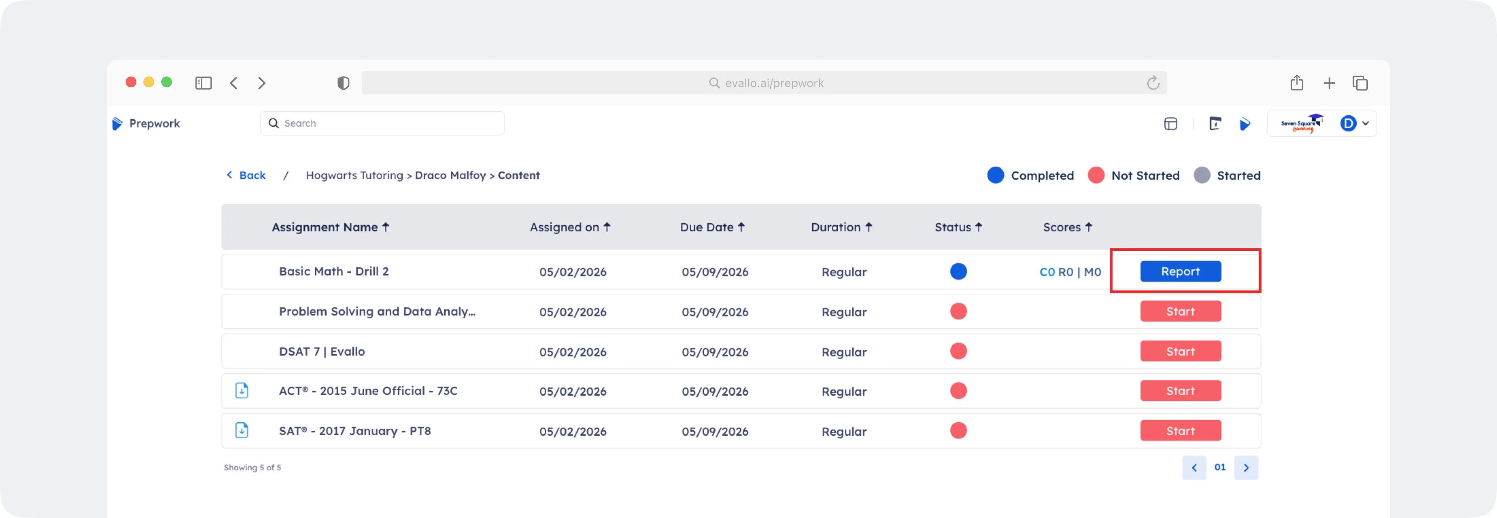Open the profile D account dropdown
The image size is (1497, 518).
1354,124
